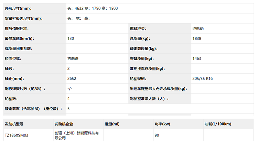258x141 pixels.
Task: Select the power value 90
Action: pyautogui.click(x=157, y=135)
